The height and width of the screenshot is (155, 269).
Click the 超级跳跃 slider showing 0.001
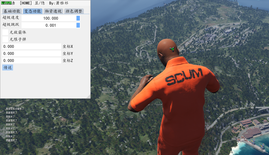(51, 25)
